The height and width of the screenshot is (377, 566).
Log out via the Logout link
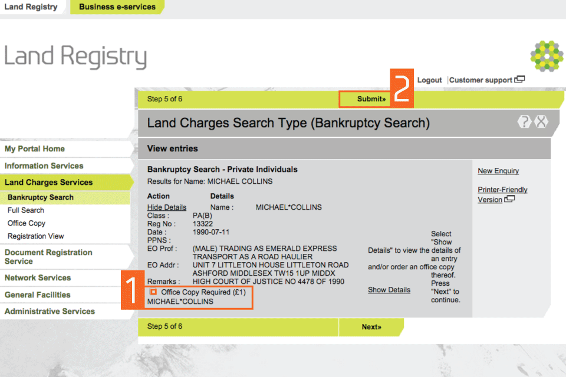[429, 80]
